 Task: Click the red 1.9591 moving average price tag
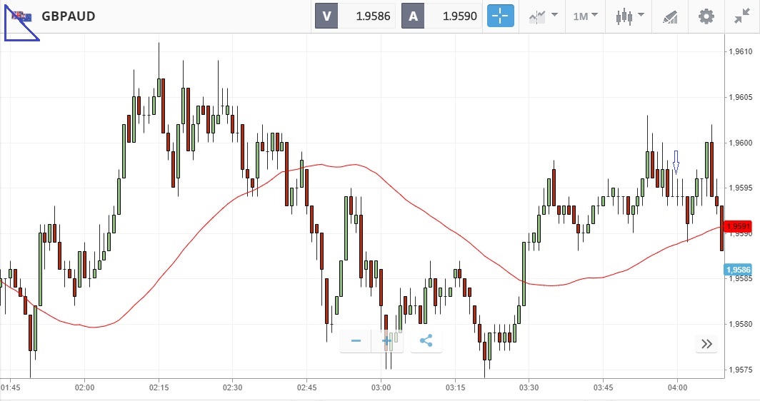pos(736,227)
